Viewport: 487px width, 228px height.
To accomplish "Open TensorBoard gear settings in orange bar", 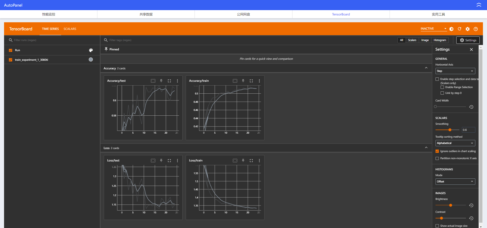I will [x=467, y=29].
